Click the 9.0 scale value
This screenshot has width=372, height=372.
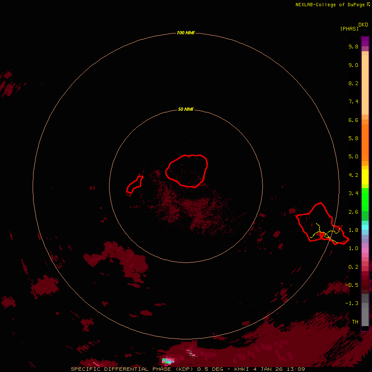tap(353, 65)
